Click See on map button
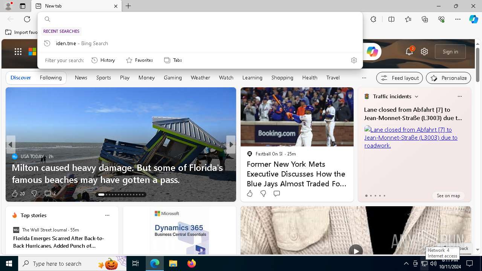 click(x=448, y=196)
